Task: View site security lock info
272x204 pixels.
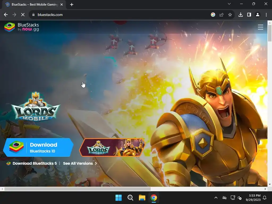Action: [33, 15]
